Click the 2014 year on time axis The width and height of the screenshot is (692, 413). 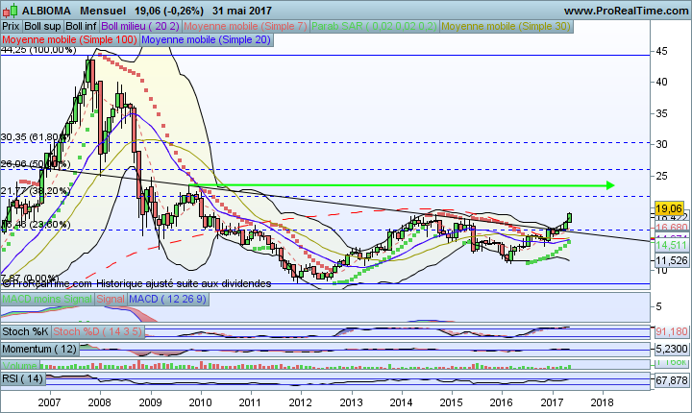click(401, 402)
